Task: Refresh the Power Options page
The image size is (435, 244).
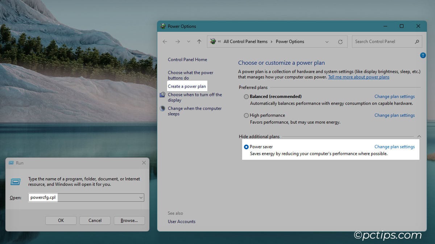Action: click(x=340, y=42)
